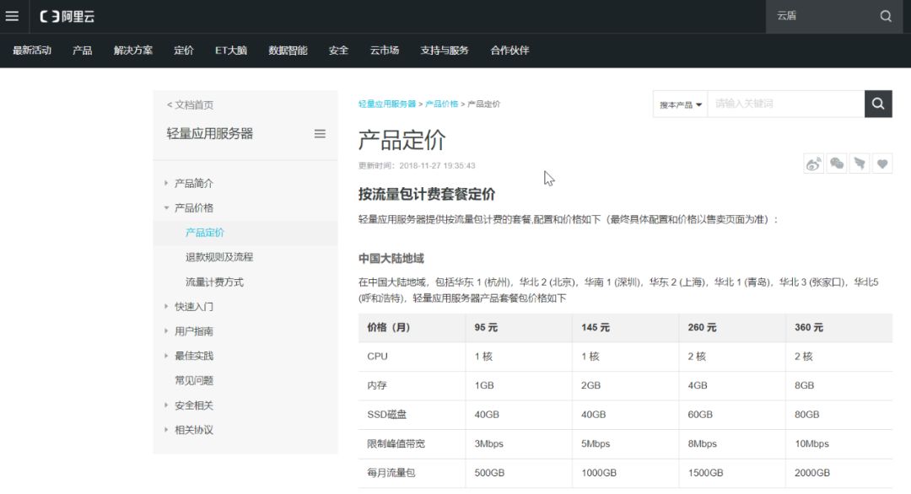This screenshot has width=911, height=494.
Task: Click the DingTalk share icon
Action: 860,164
